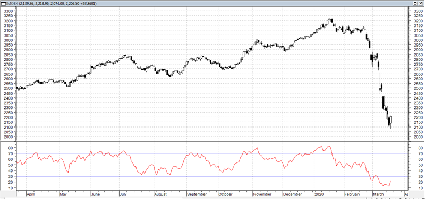Select the July label on the date axis
Viewport: 425px width, 199px height.
click(123, 194)
